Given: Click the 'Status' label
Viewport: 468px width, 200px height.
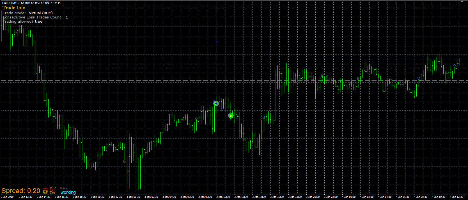Looking at the screenshot, I should pyautogui.click(x=64, y=189).
